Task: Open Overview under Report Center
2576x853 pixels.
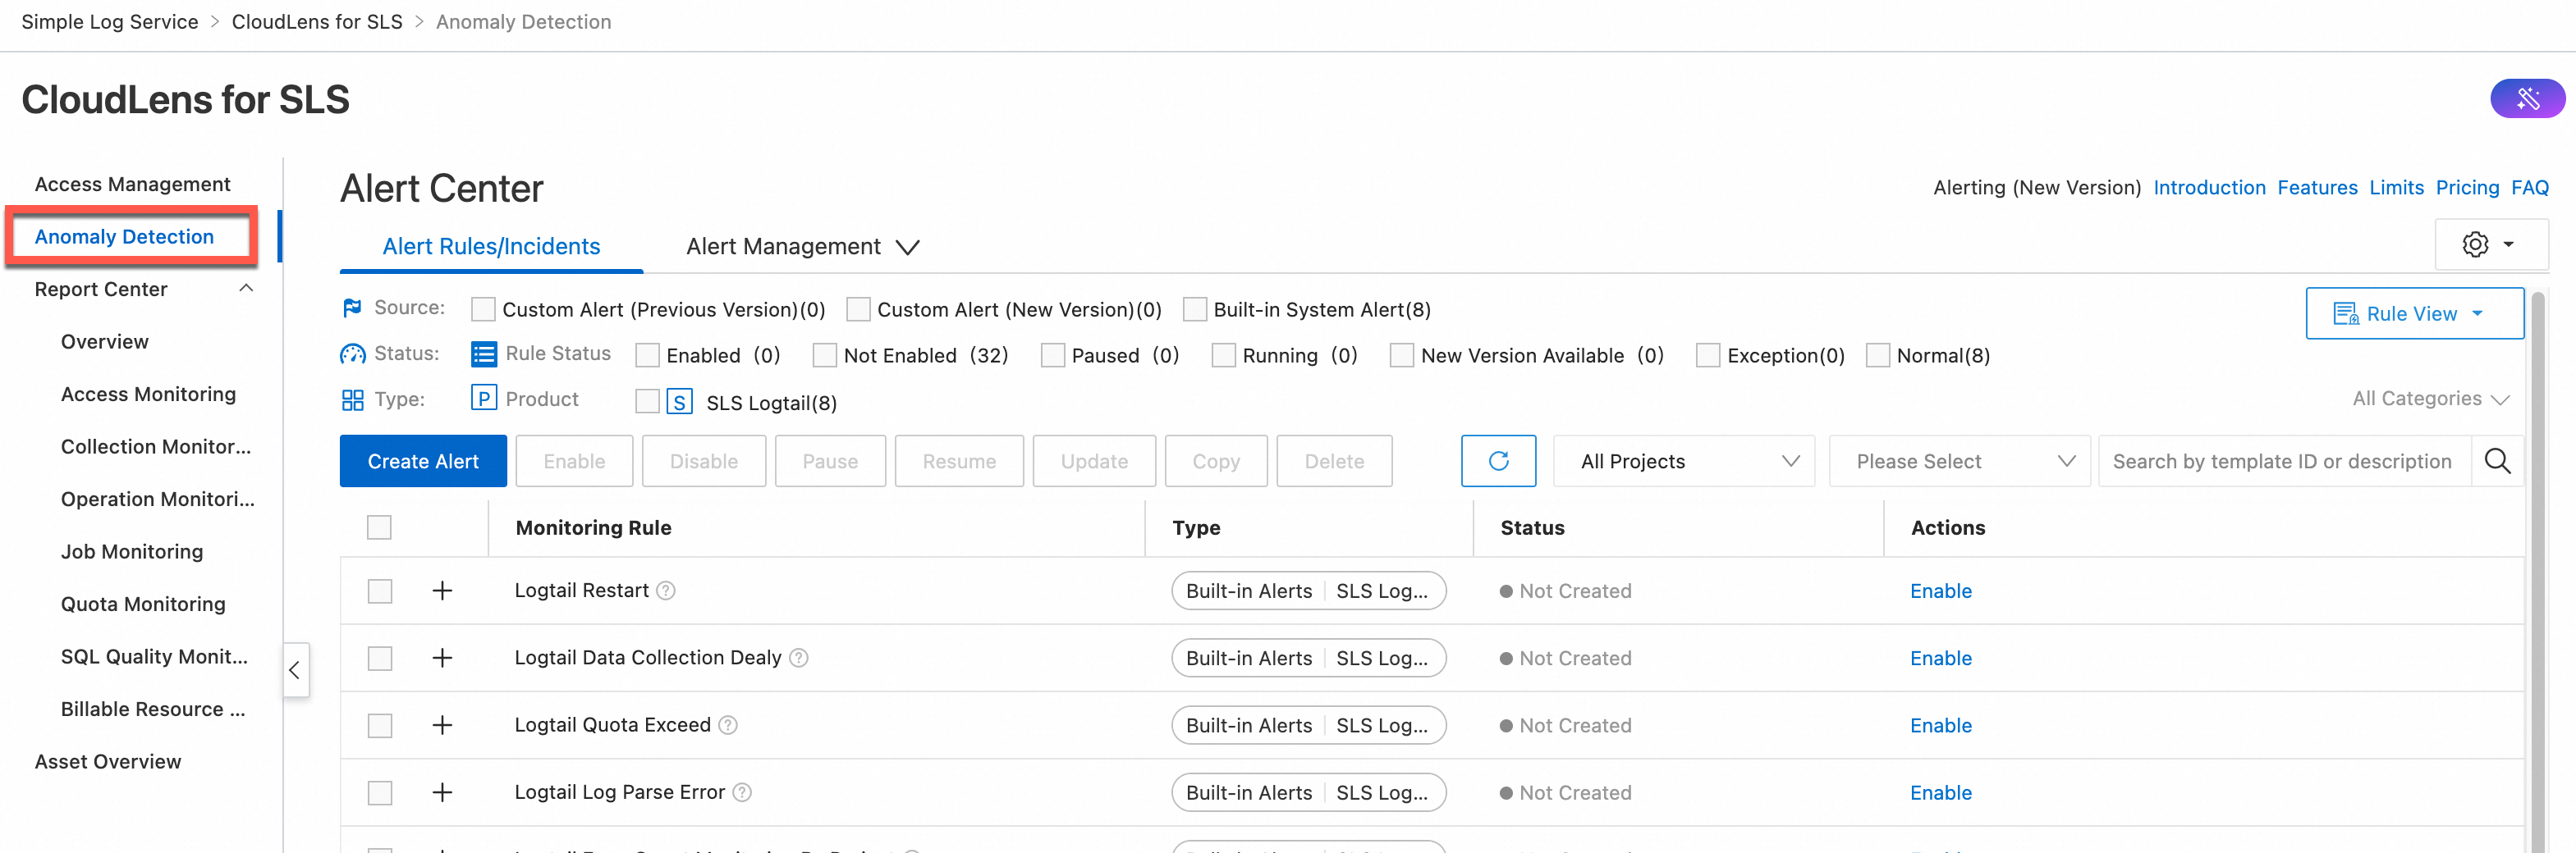Action: point(104,341)
